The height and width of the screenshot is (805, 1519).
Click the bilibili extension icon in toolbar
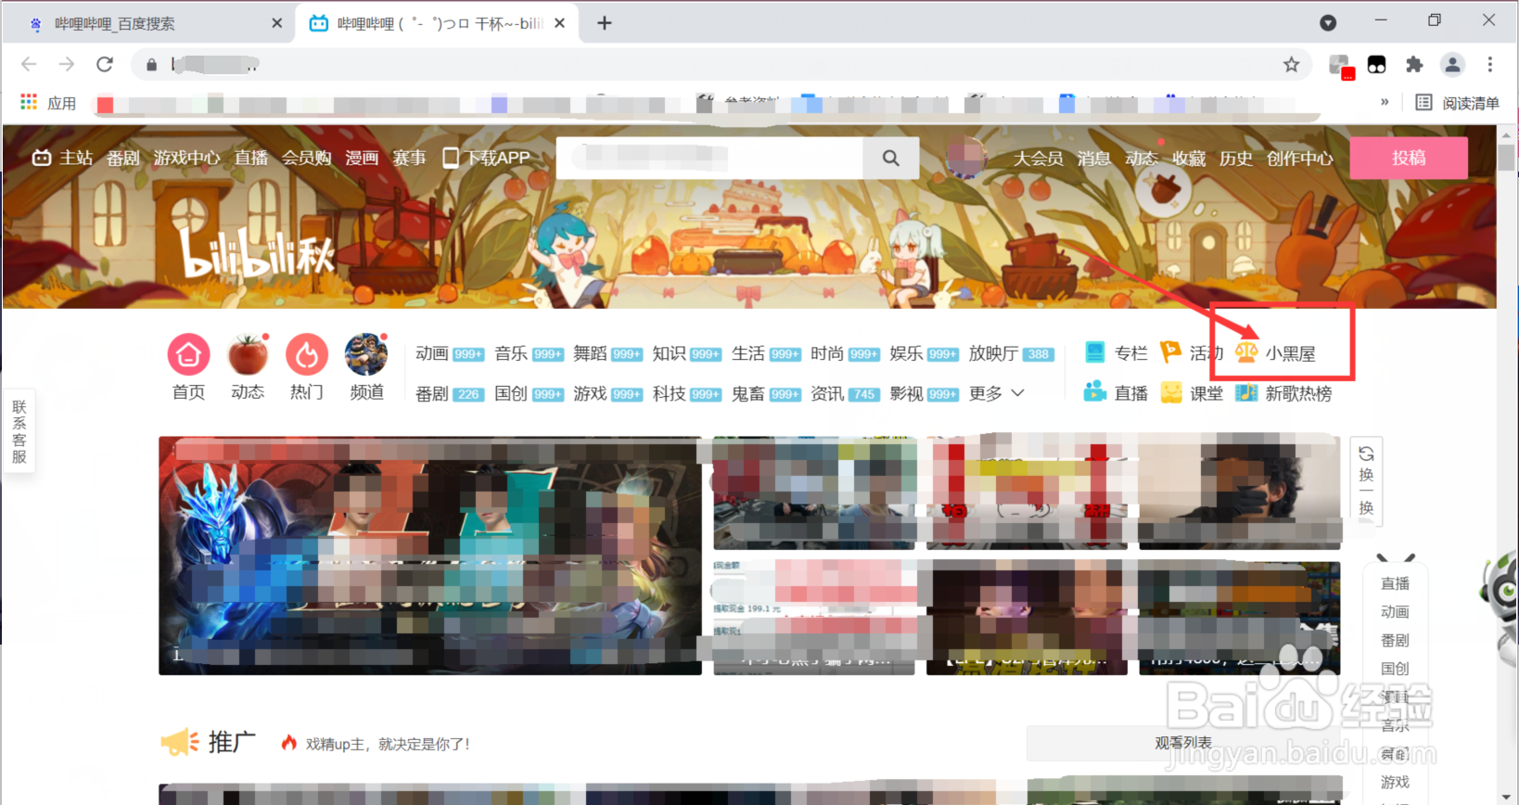[1377, 64]
